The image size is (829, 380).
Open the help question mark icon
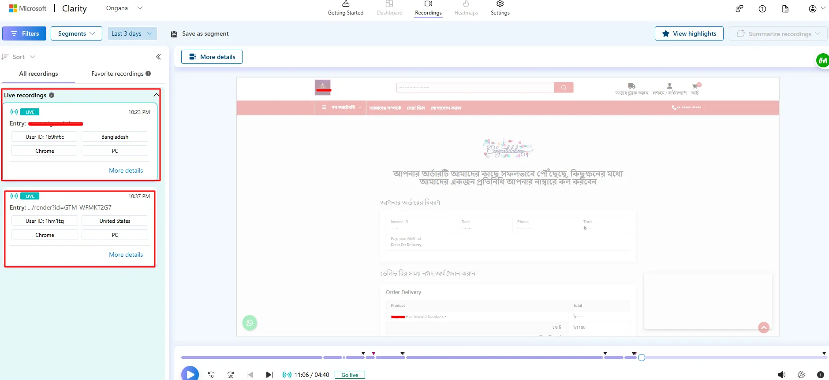pos(762,9)
